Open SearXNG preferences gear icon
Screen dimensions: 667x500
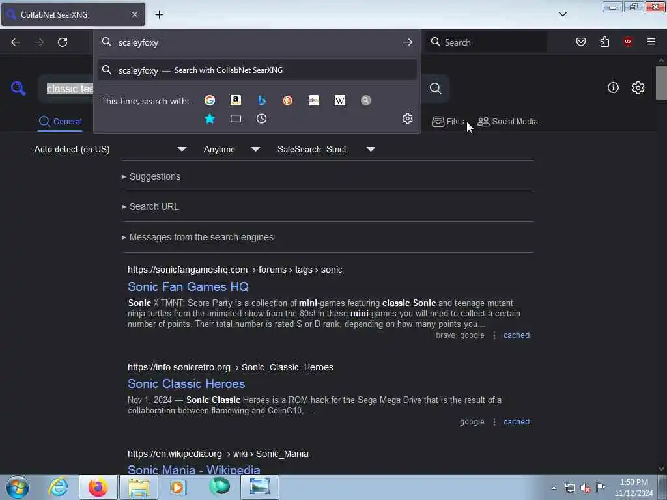pos(638,88)
